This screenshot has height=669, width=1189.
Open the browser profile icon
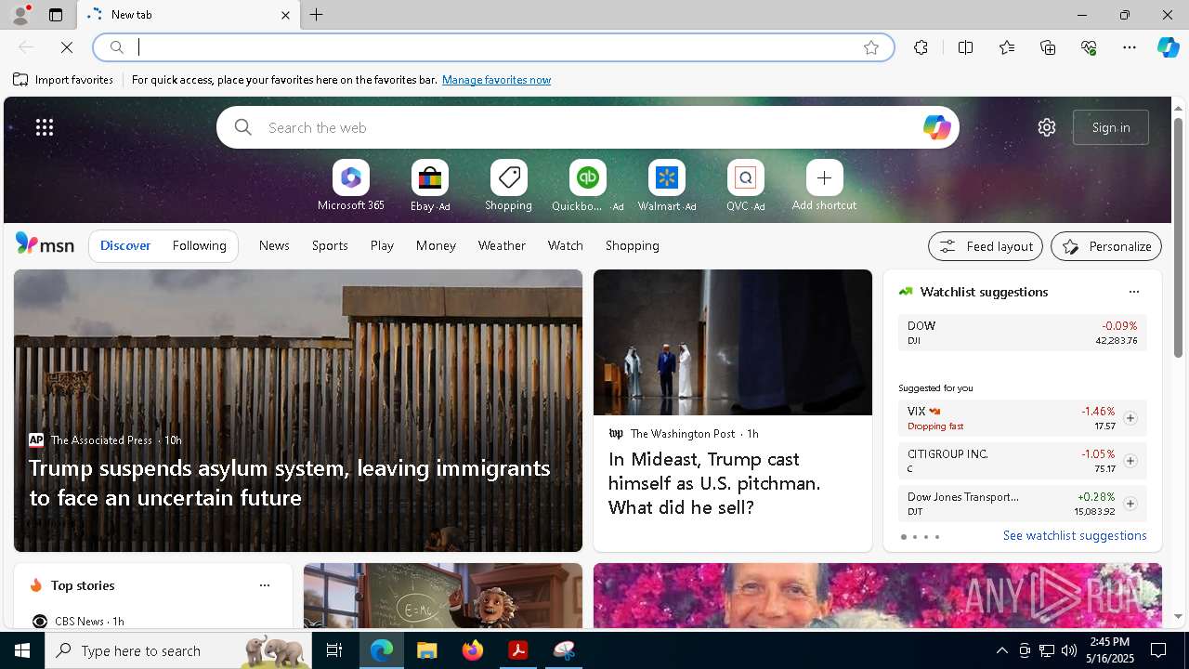(x=20, y=15)
